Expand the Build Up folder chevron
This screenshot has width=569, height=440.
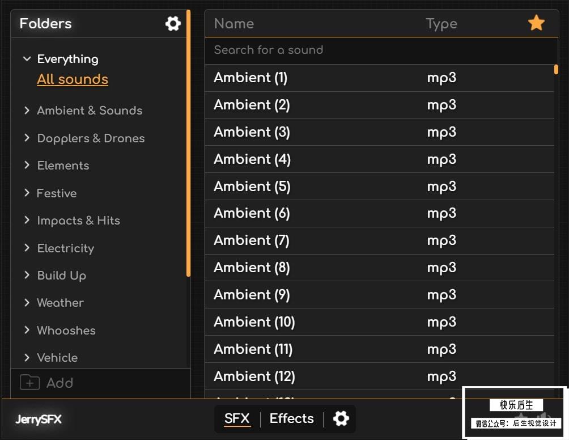point(27,275)
